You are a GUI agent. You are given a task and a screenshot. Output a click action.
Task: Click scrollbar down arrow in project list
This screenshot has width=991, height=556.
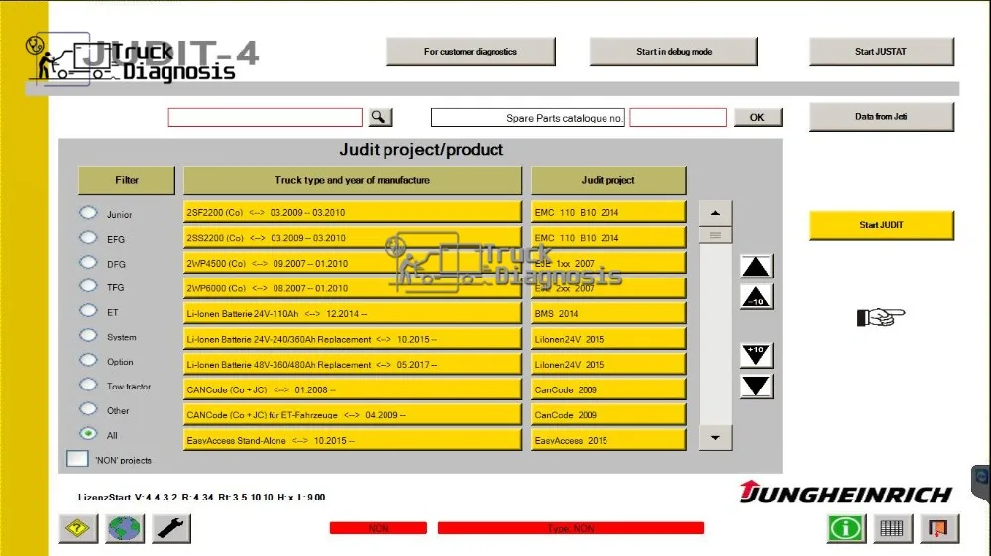716,438
